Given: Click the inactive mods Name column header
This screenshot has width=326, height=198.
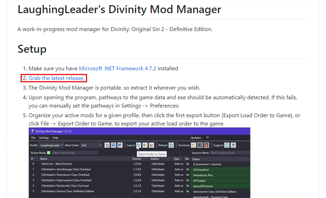Looking at the screenshot, I should pyautogui.click(x=221, y=159).
